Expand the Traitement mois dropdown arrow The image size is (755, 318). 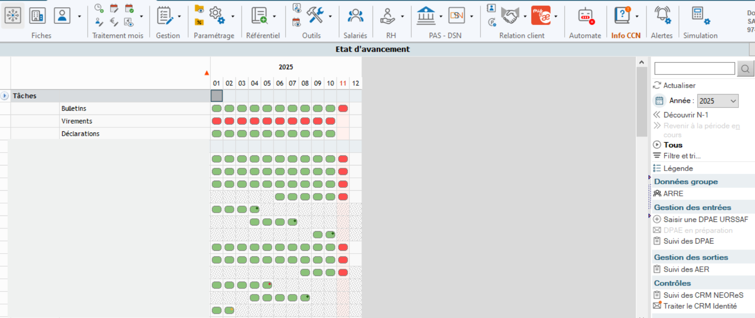point(142,16)
